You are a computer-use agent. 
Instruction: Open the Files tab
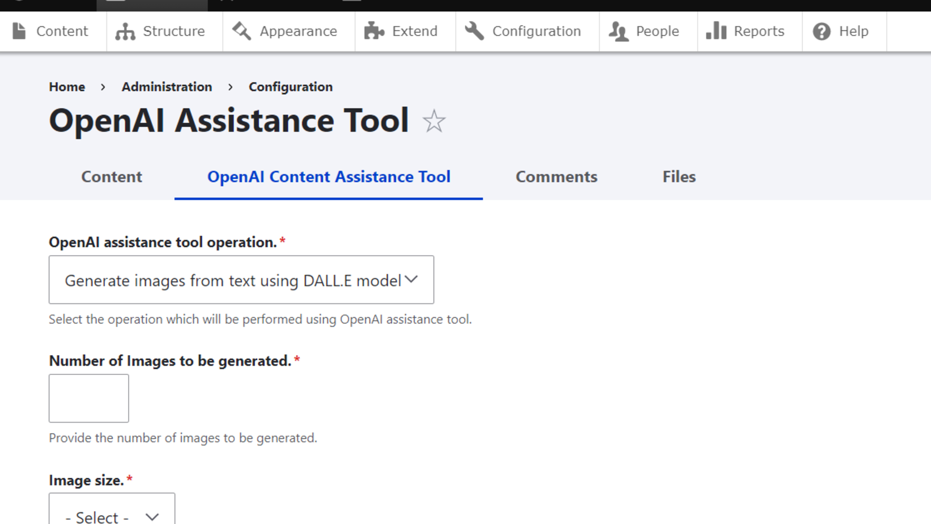pyautogui.click(x=678, y=176)
